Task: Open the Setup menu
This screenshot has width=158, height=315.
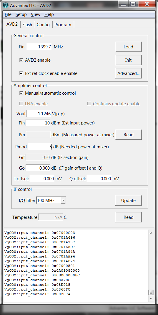Action: tap(21, 14)
